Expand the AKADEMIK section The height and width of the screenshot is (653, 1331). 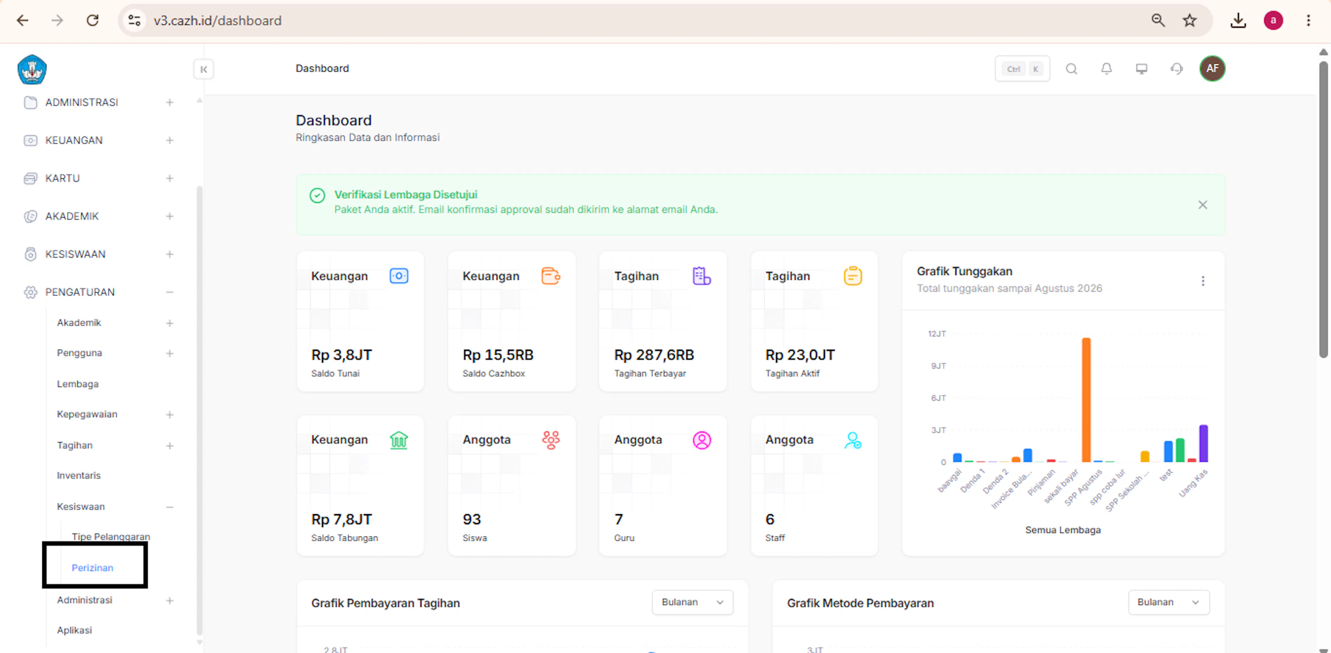169,216
